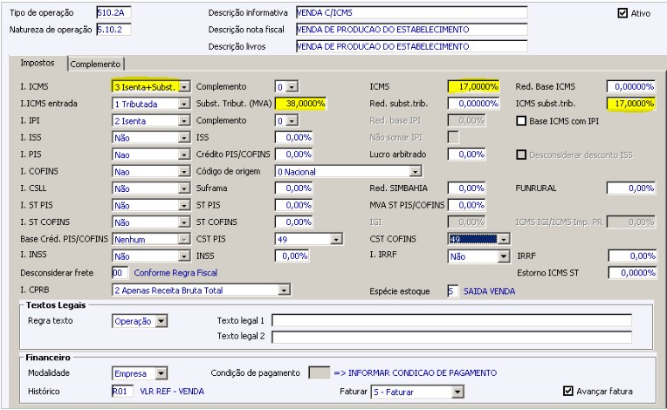This screenshot has width=667, height=410.
Task: Click the Red. Base ICMS field
Action: coord(631,86)
